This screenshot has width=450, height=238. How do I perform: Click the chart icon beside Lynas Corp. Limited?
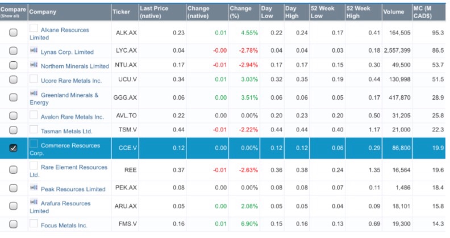(34, 51)
